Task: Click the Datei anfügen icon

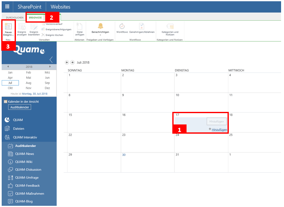Action: point(79,26)
